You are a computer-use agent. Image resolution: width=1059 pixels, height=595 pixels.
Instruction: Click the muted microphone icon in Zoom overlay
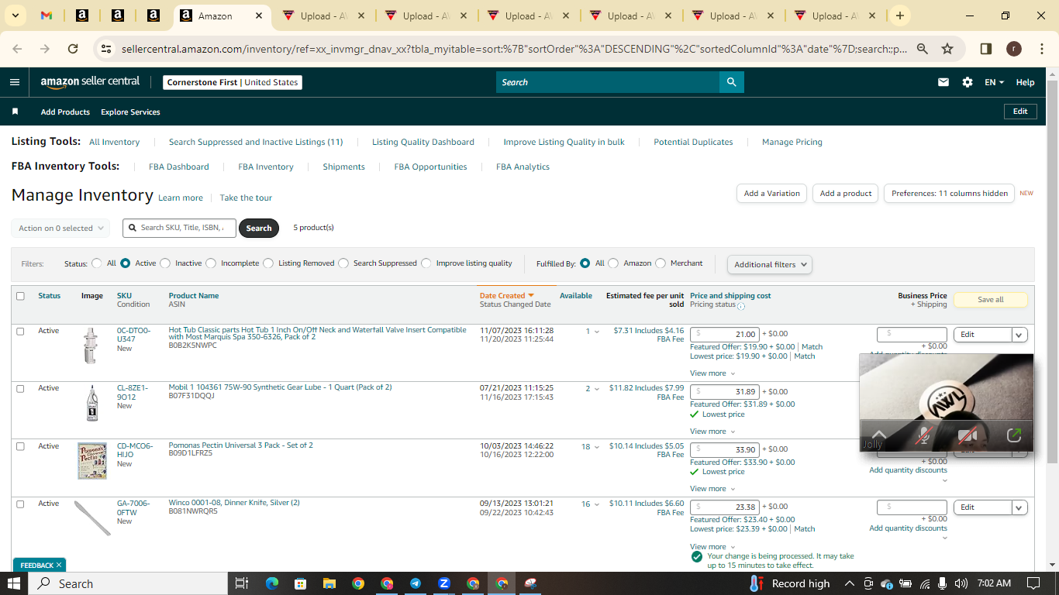(923, 435)
